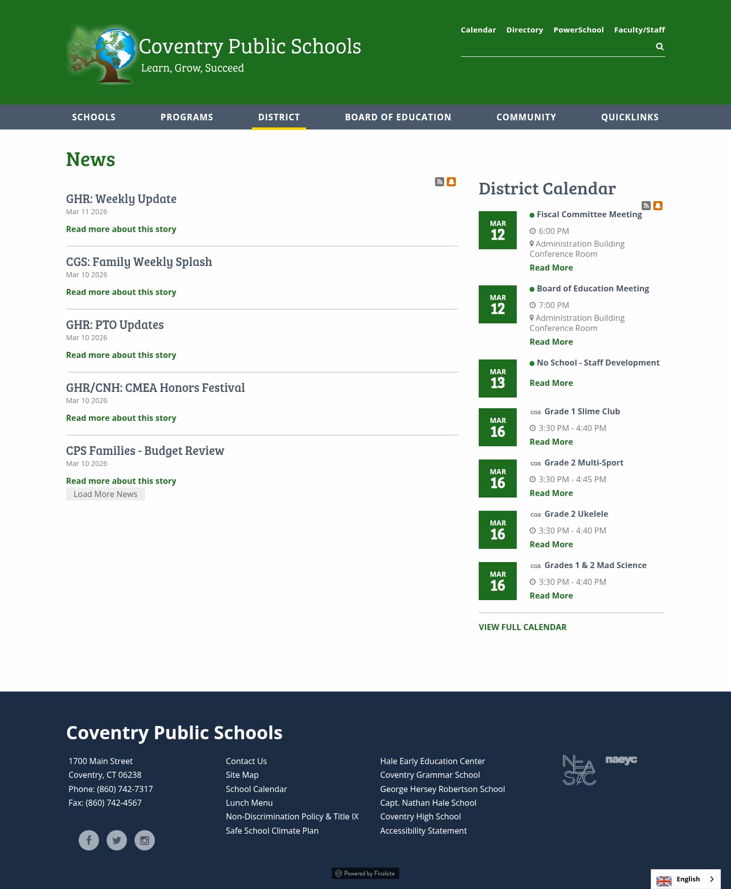Click the Mar 12 date tile for Fiscal Committee

tap(497, 230)
